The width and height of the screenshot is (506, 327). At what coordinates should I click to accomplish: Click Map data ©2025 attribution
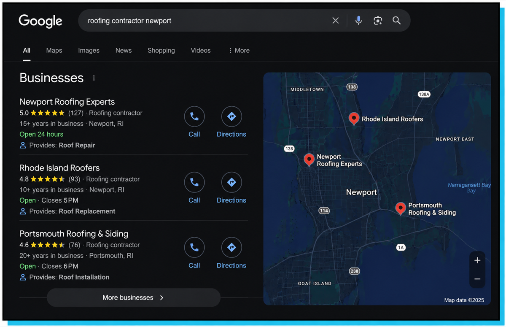[x=464, y=300]
